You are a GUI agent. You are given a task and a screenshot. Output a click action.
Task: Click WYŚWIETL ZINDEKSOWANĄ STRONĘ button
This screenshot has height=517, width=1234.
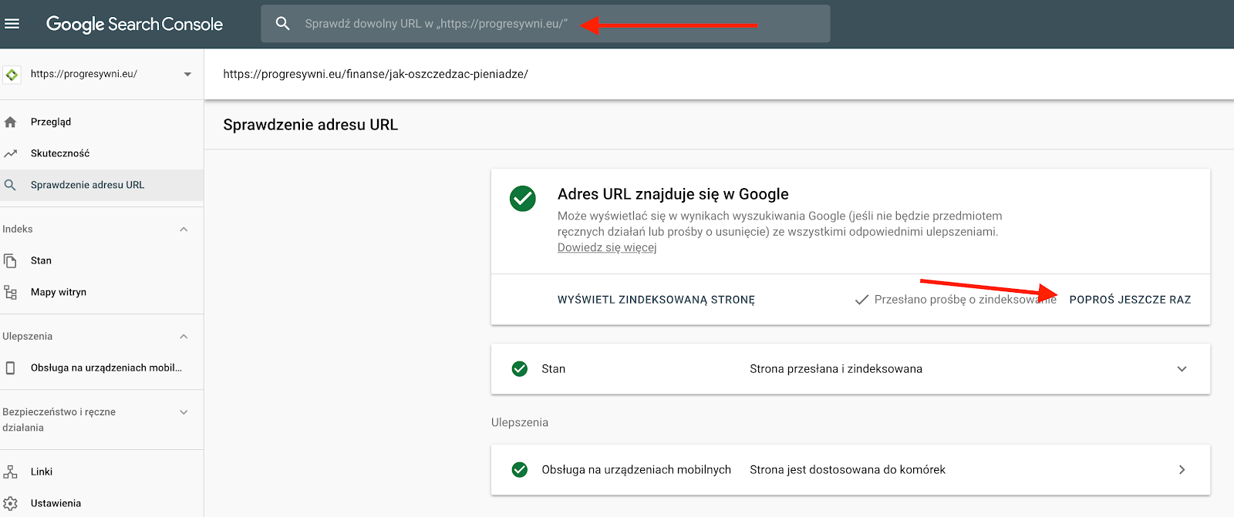pyautogui.click(x=656, y=300)
